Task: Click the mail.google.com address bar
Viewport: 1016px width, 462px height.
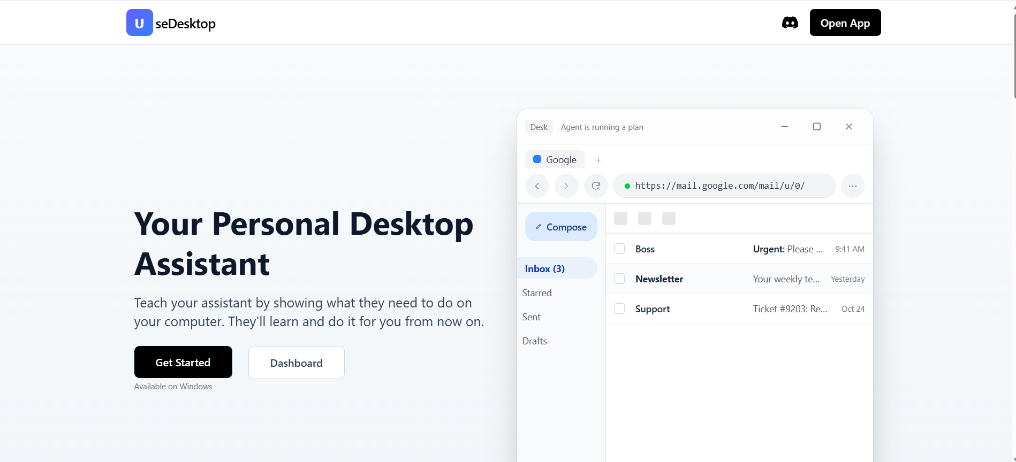Action: pyautogui.click(x=724, y=186)
